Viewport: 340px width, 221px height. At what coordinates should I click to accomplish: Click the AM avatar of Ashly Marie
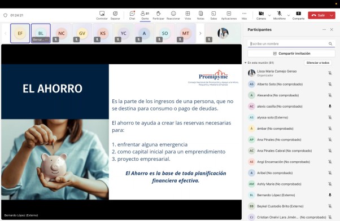tap(251, 184)
